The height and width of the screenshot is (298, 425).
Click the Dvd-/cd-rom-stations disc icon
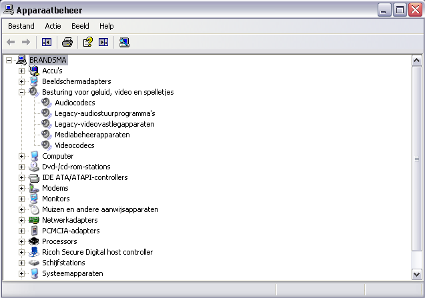tap(34, 167)
